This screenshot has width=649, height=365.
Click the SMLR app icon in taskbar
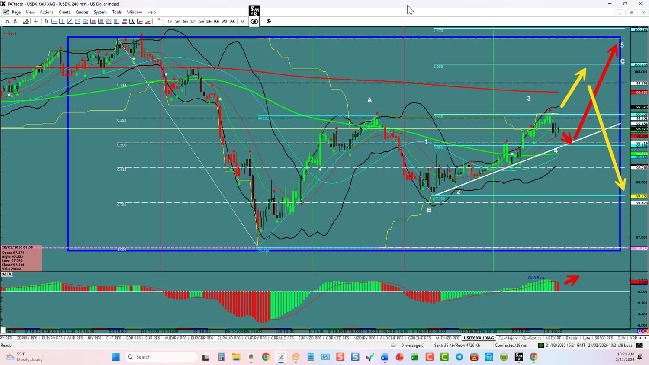[519, 357]
